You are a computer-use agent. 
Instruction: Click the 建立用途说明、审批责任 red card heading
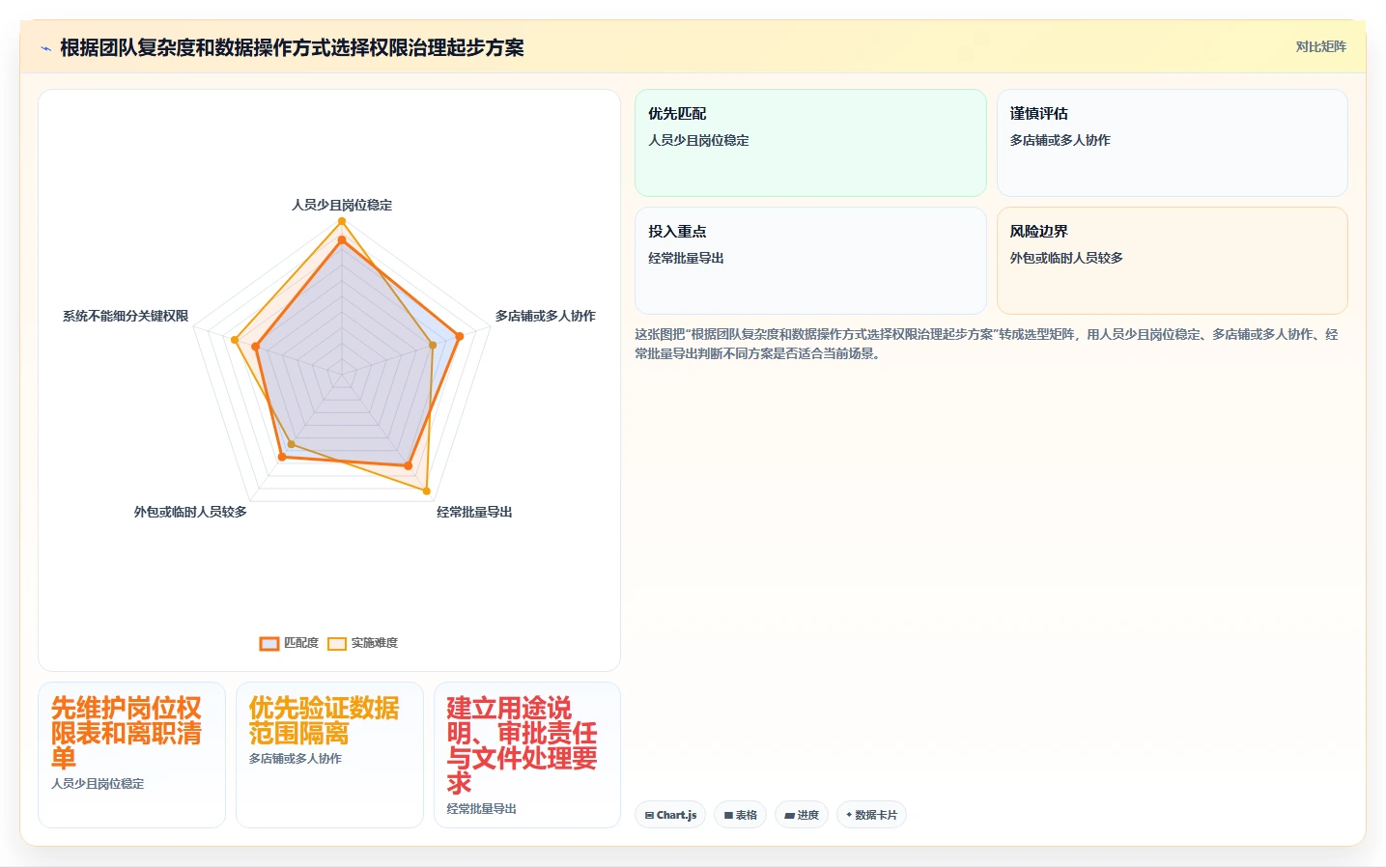point(522,745)
